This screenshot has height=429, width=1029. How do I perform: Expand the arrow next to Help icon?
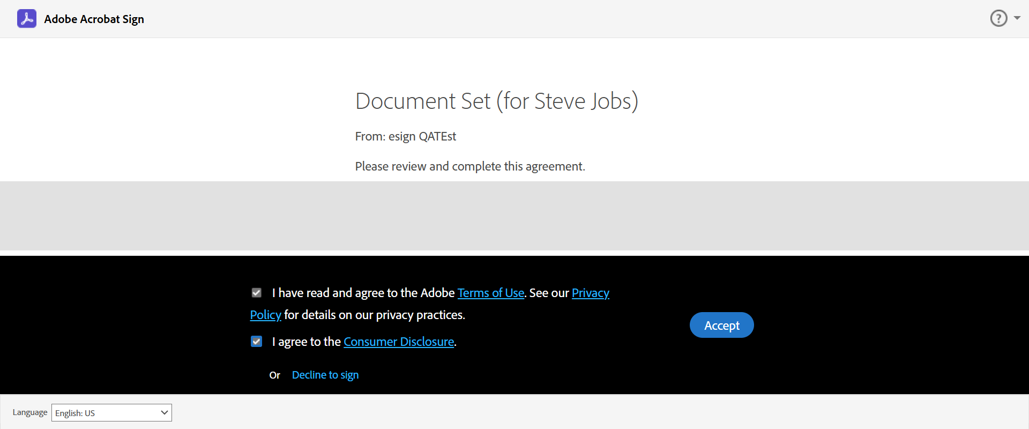coord(1017,18)
